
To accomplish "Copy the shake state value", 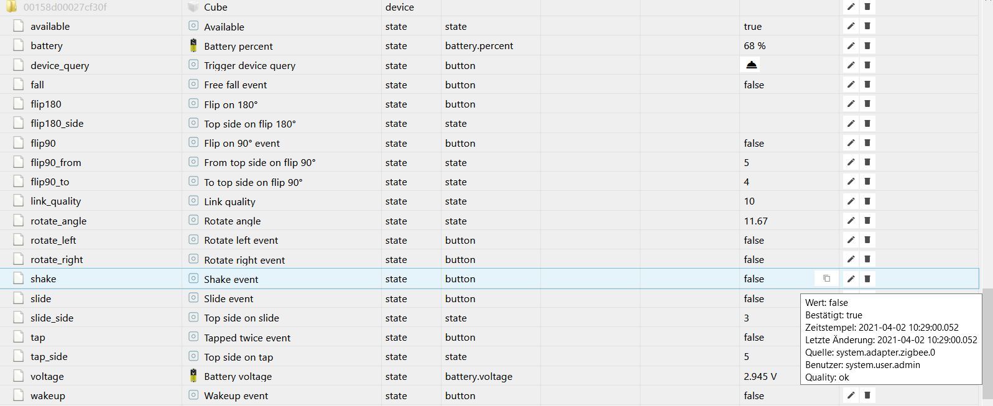I will (x=826, y=279).
